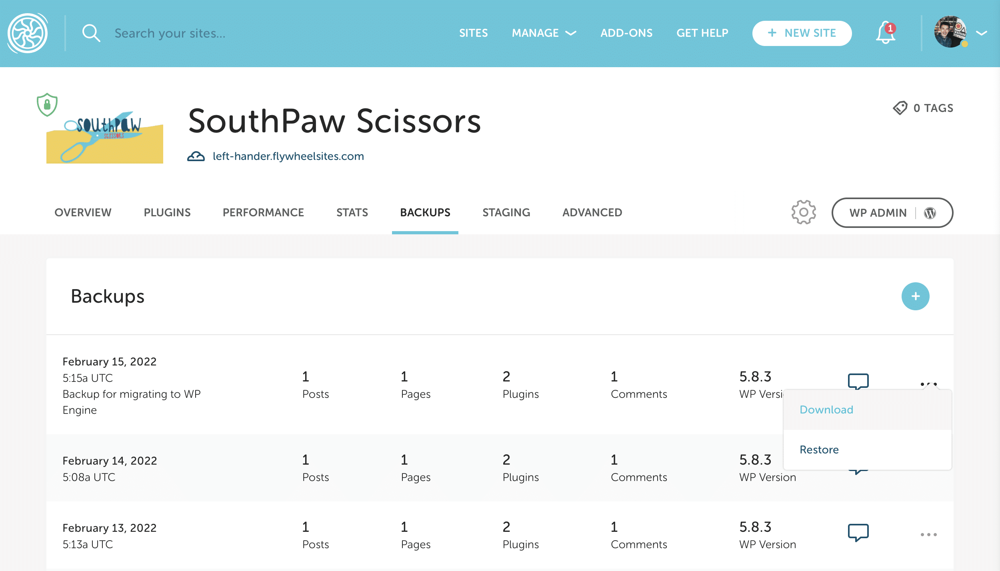1000x571 pixels.
Task: Click the WP ADMIN button
Action: [892, 213]
